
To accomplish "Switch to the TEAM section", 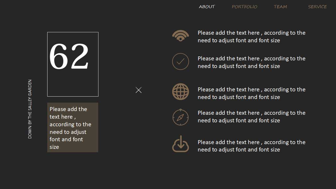I will tap(280, 7).
